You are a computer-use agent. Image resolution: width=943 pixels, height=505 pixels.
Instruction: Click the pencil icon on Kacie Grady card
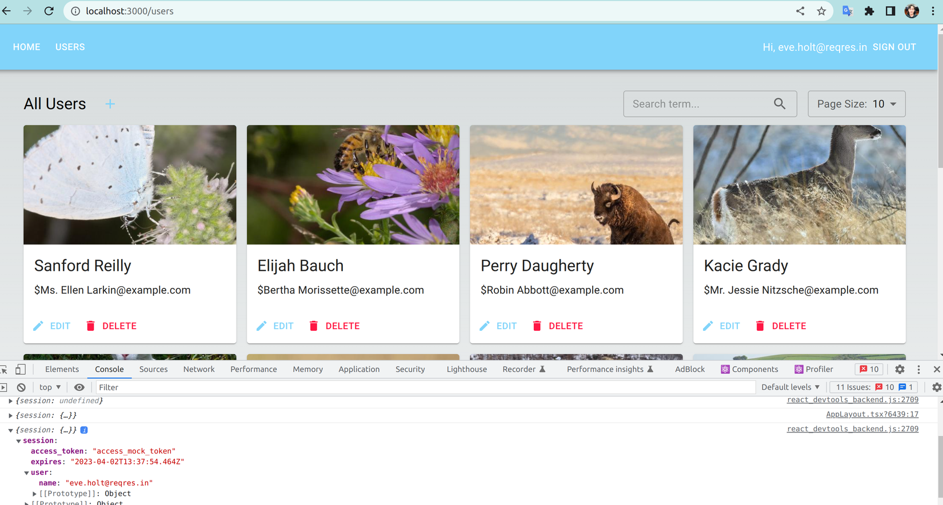coord(708,326)
